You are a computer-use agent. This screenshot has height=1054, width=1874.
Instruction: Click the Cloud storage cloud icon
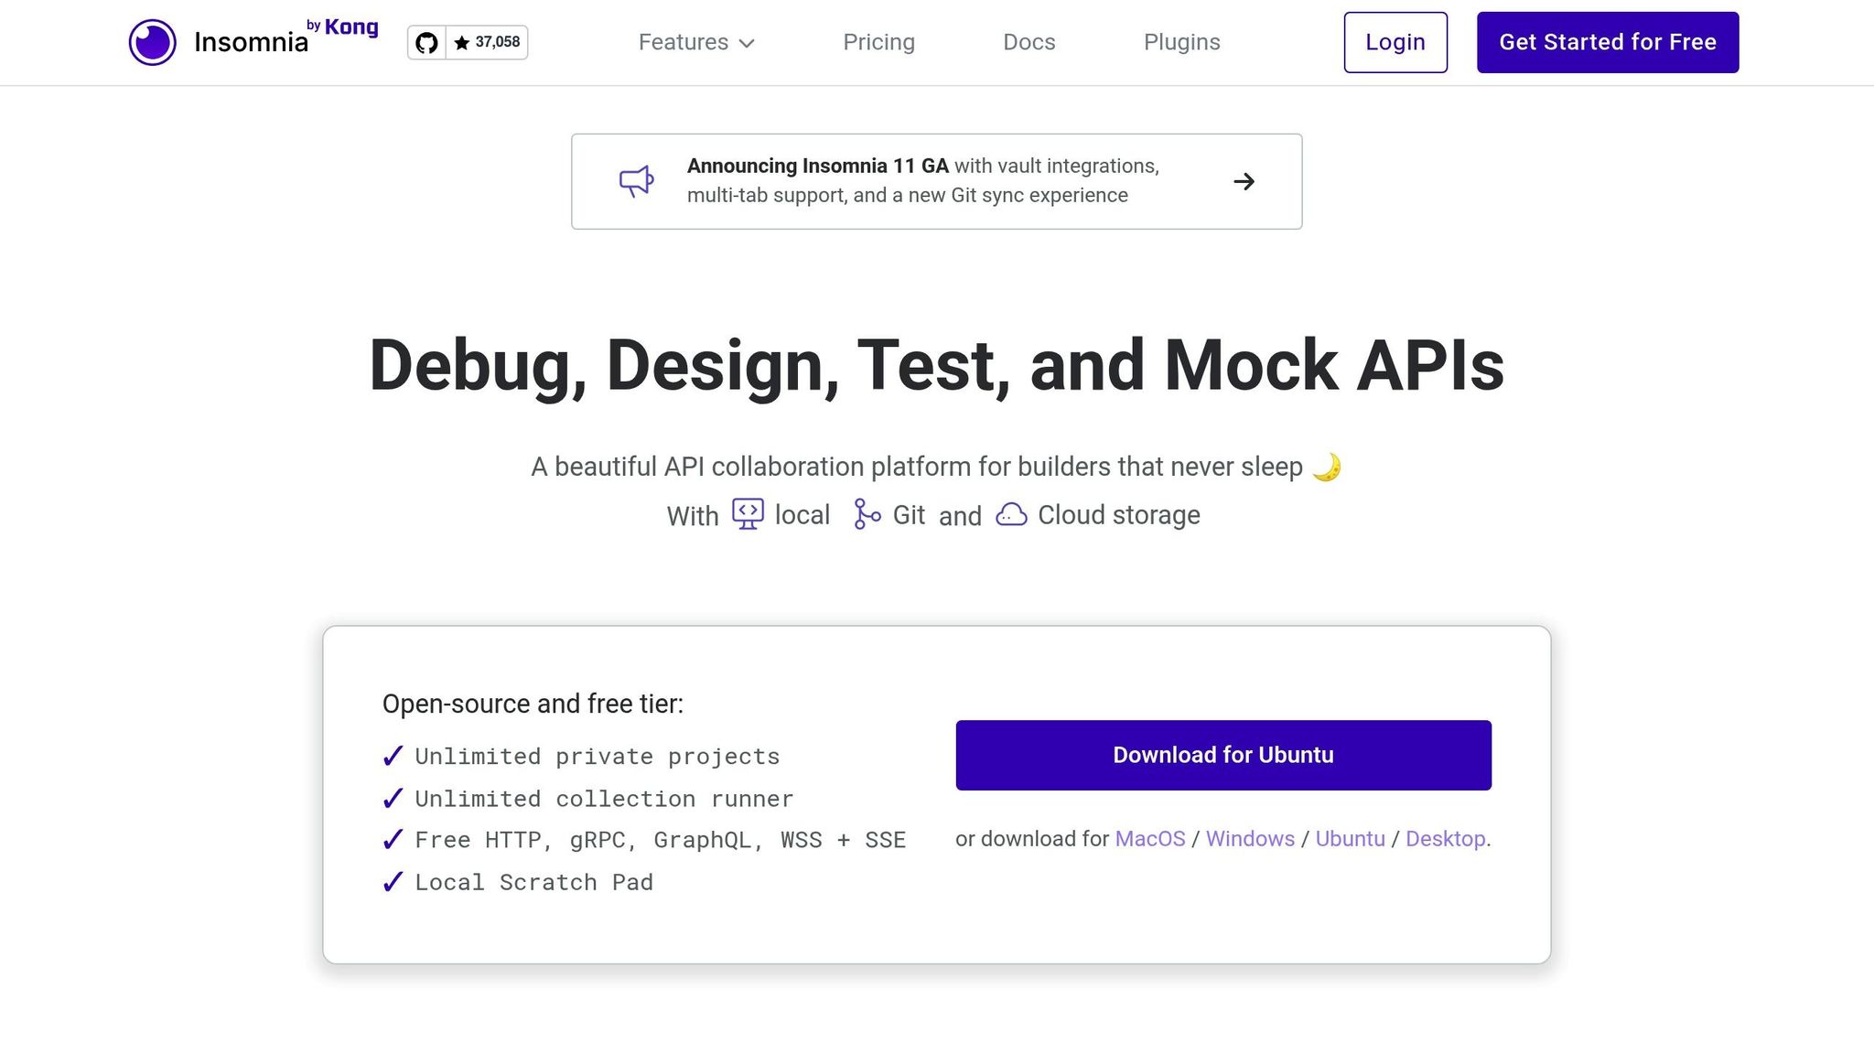pyautogui.click(x=1011, y=514)
